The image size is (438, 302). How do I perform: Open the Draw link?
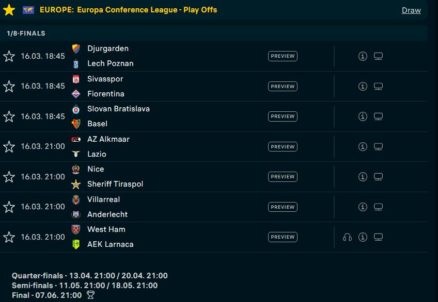click(x=411, y=10)
